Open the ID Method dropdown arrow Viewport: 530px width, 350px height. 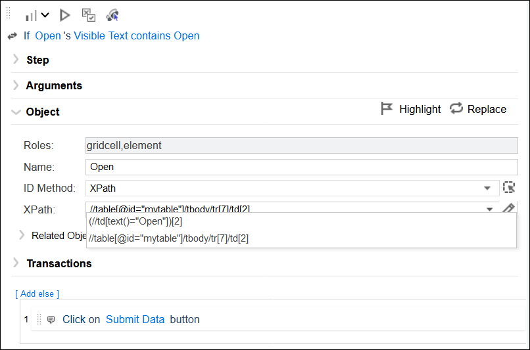[x=487, y=188]
